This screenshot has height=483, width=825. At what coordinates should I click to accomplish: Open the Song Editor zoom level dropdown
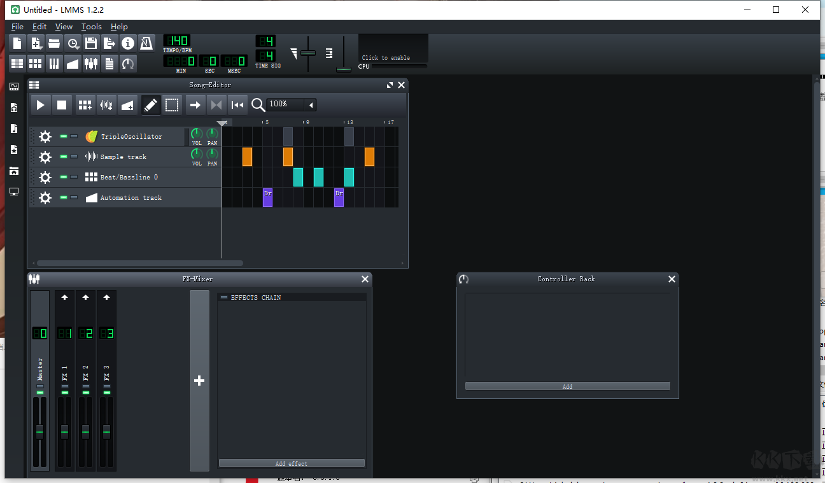coord(310,104)
